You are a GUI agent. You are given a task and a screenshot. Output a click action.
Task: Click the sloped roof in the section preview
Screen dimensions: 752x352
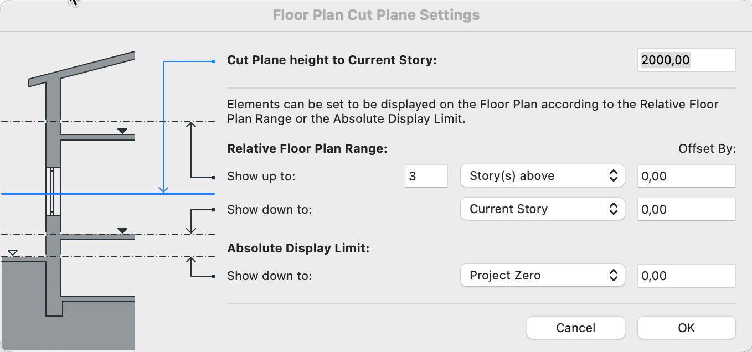coord(82,69)
